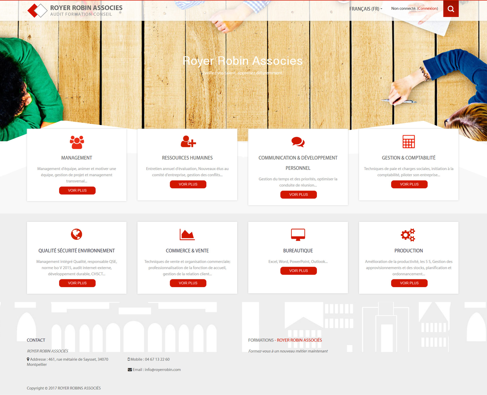This screenshot has width=487, height=395.
Task: Open the Gestion & Comptabilité heading
Action: coord(409,158)
